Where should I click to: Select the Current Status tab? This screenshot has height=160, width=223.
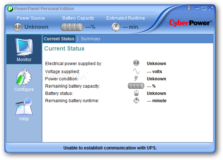(59, 39)
